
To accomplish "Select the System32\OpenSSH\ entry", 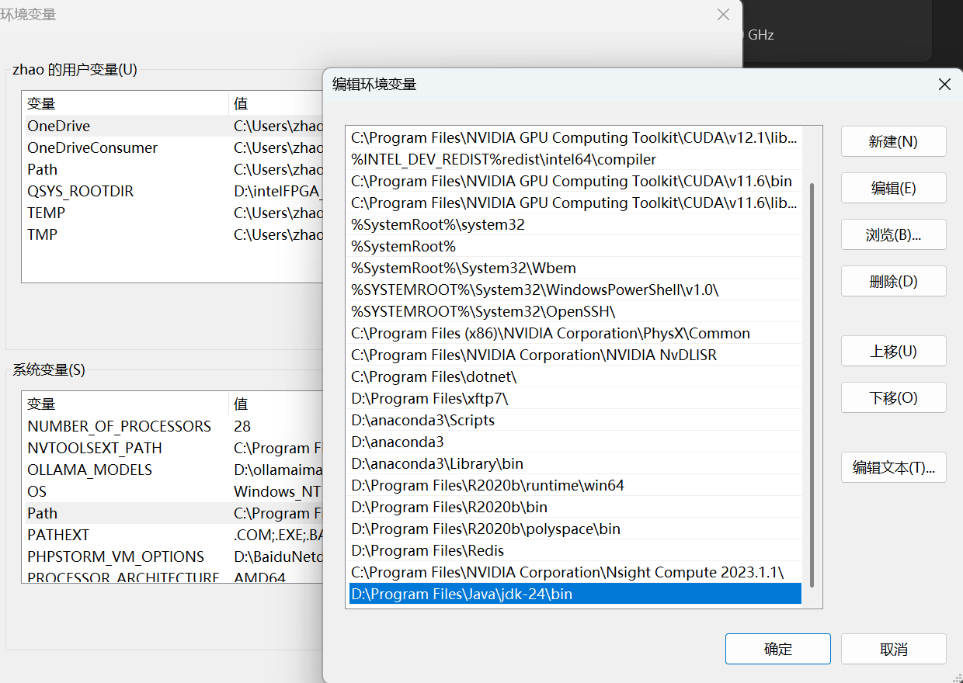I will click(x=575, y=311).
